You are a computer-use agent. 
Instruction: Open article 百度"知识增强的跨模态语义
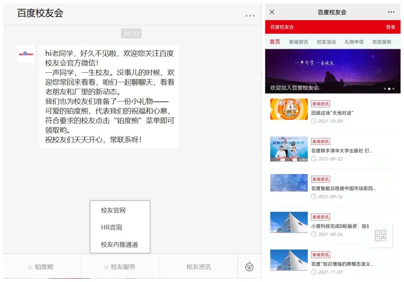coord(342,264)
